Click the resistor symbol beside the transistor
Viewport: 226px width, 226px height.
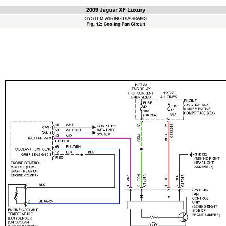(x=154, y=217)
